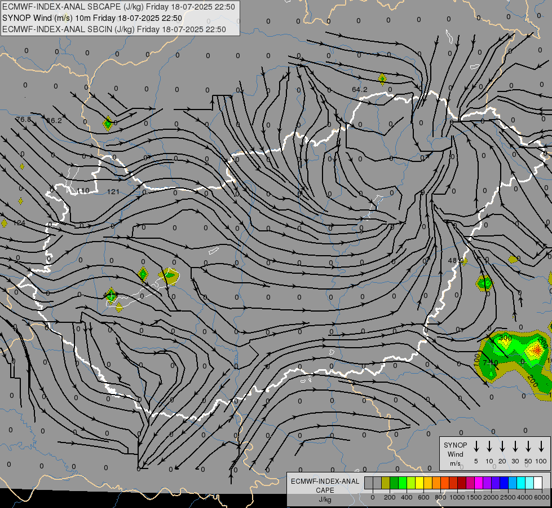Click the orange-red CAPE maximum spot

pos(537,350)
